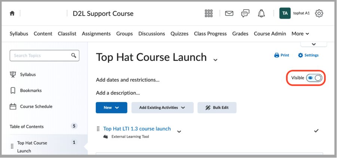Open the message alerts envelope icon
337x158 pixels.
click(x=229, y=13)
